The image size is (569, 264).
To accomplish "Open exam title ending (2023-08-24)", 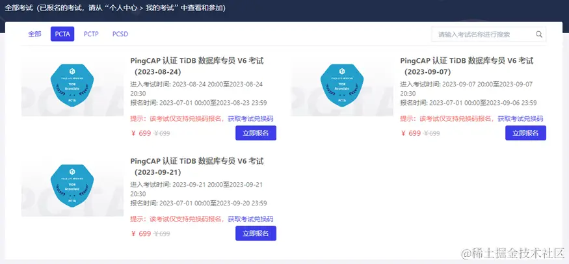I will coord(197,66).
